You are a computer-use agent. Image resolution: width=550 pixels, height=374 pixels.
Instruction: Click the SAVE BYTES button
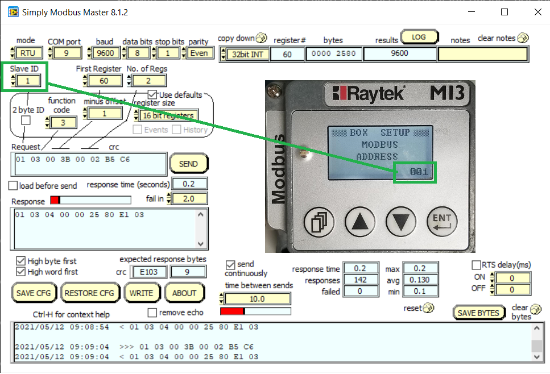coord(479,313)
